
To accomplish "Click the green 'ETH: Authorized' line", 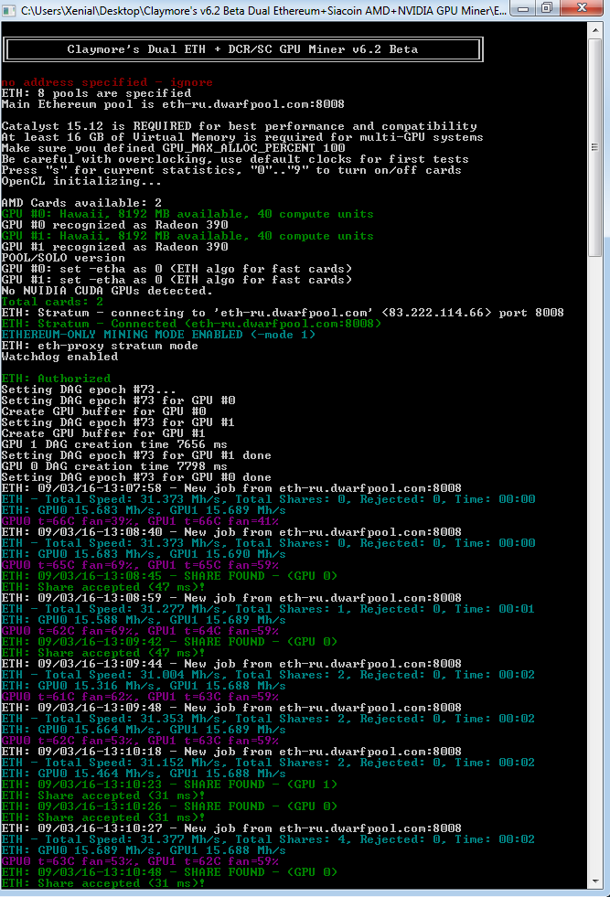I will point(56,379).
